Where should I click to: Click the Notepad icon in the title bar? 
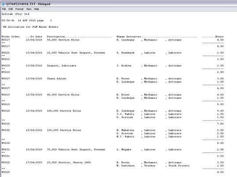tap(3, 4)
